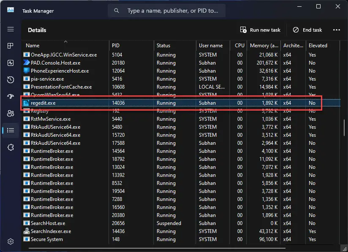Click the Secure System process icon

click(27, 239)
